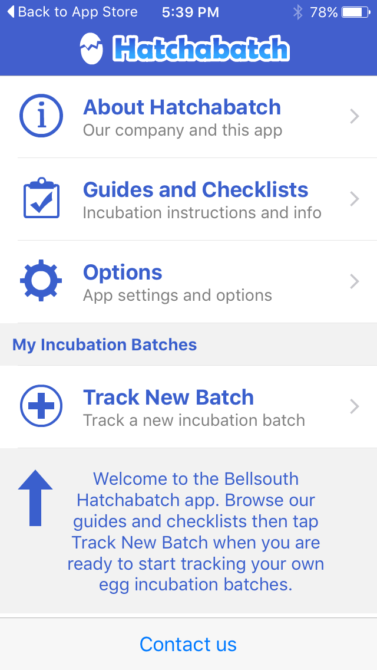Viewport: 377px width, 670px height.
Task: Tap the blue up arrow icon
Action: tap(35, 498)
